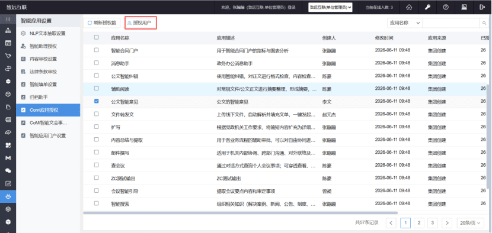Viewport: 492px width, 233px height.
Task: Check the 公文智能纠错 row checkbox
Action: (97, 76)
